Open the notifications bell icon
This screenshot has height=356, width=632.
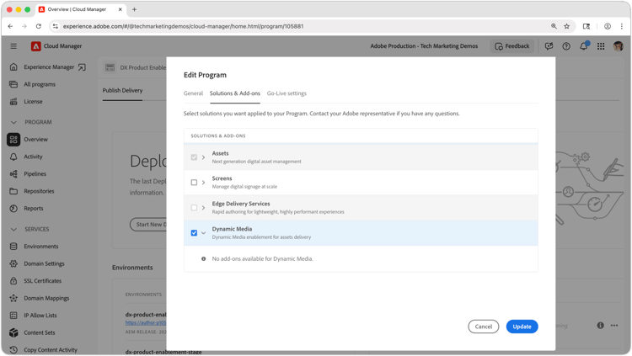pyautogui.click(x=584, y=46)
